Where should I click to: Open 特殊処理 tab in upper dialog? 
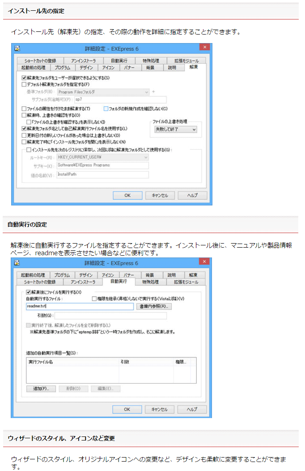[151, 61]
